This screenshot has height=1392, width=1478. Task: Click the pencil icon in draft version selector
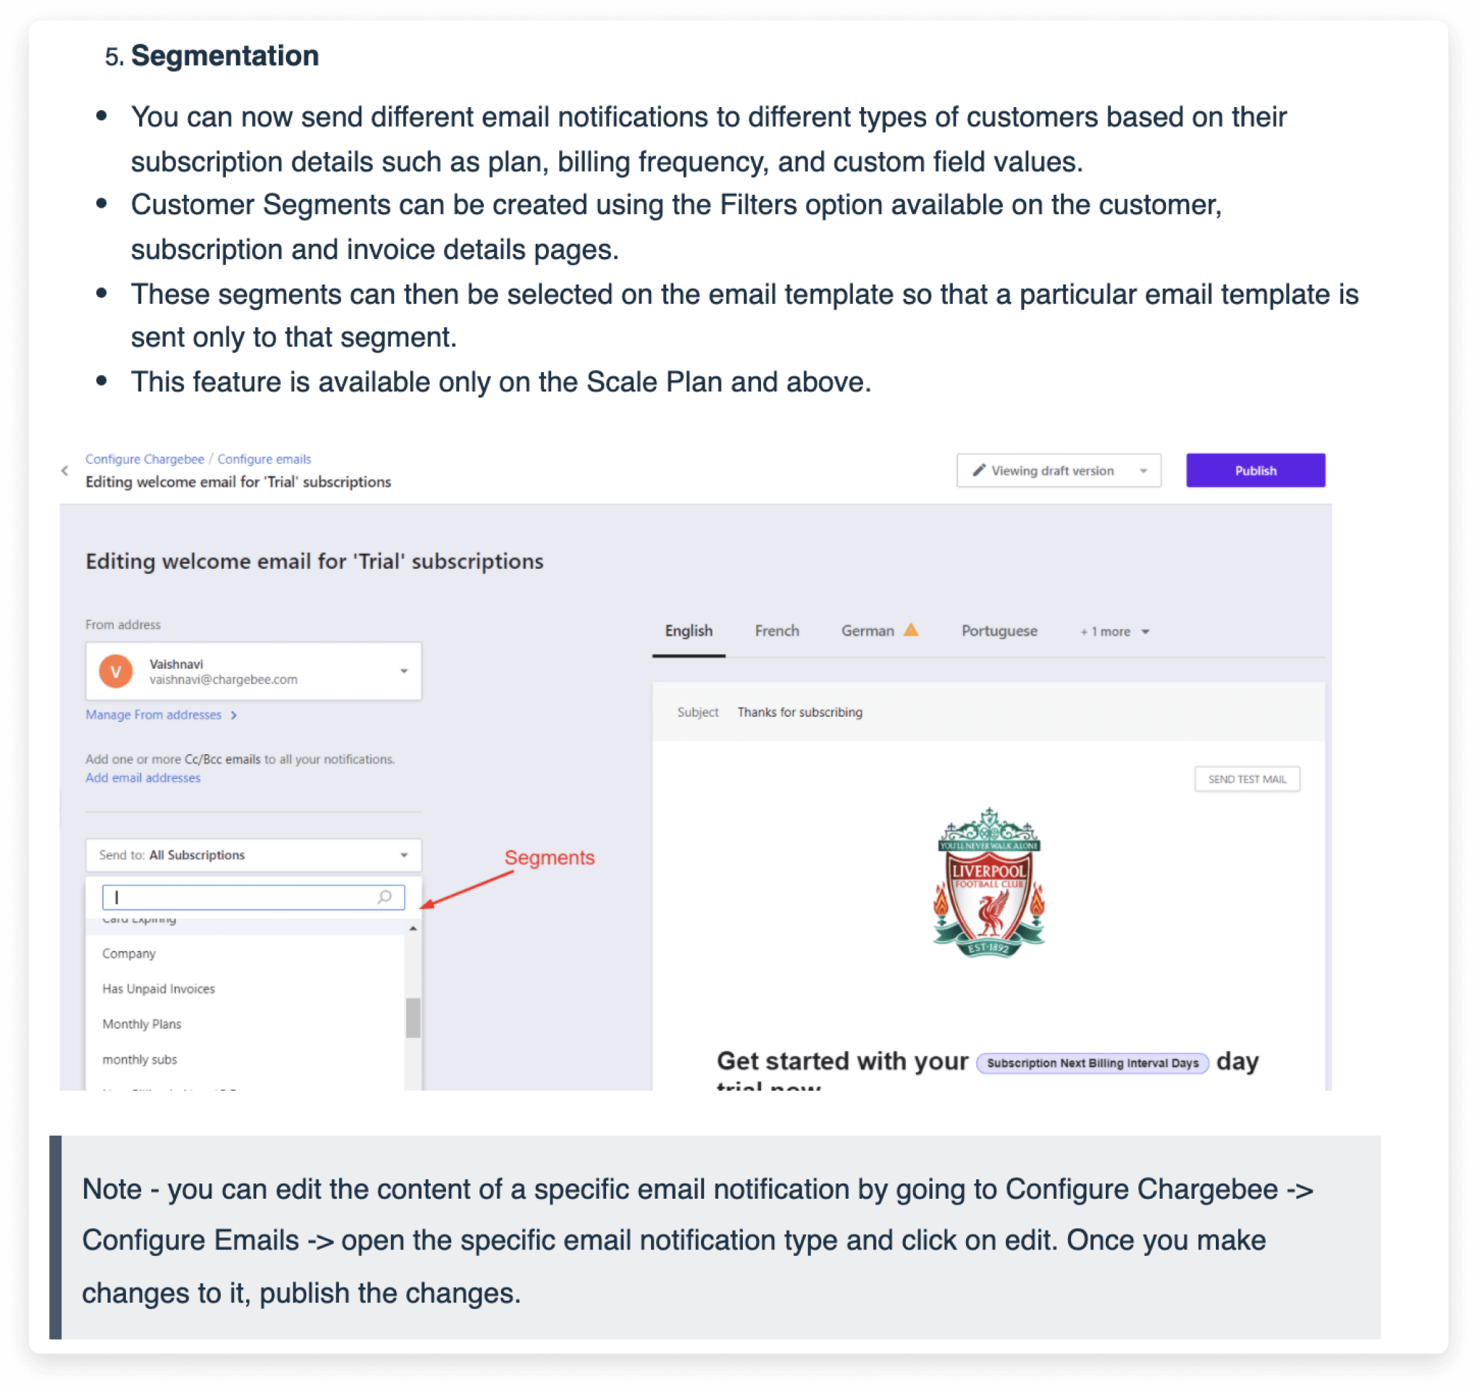pyautogui.click(x=978, y=471)
